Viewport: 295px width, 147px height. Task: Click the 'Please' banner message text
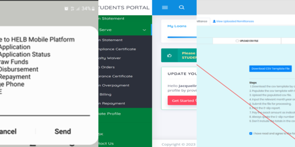[188, 53]
